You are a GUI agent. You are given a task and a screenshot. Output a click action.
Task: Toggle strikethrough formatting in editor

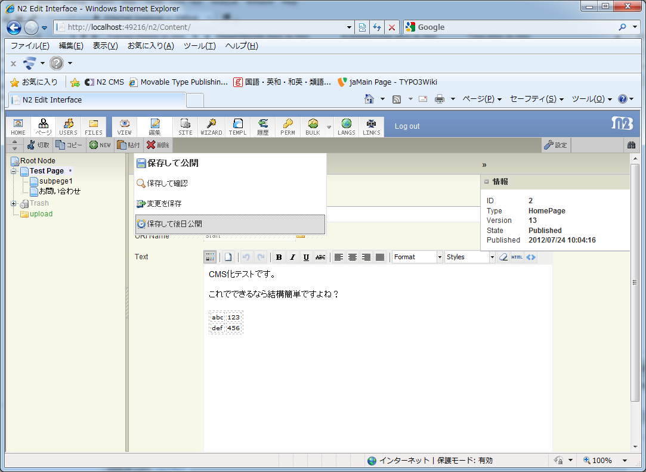tap(320, 257)
